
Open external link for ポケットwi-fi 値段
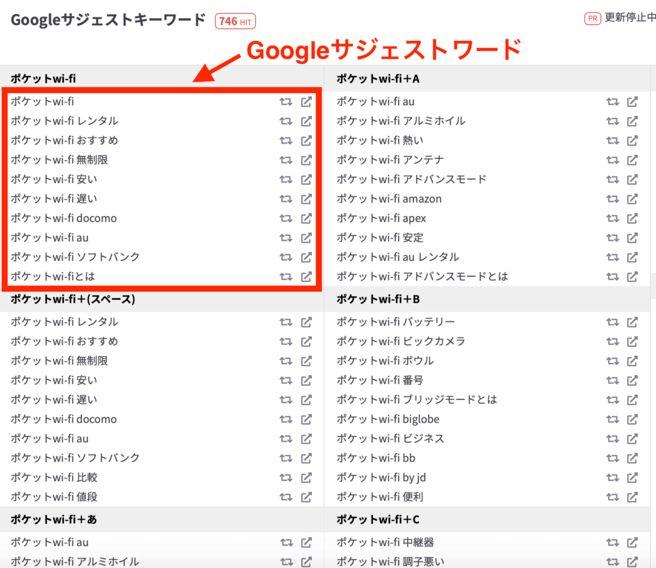click(306, 497)
